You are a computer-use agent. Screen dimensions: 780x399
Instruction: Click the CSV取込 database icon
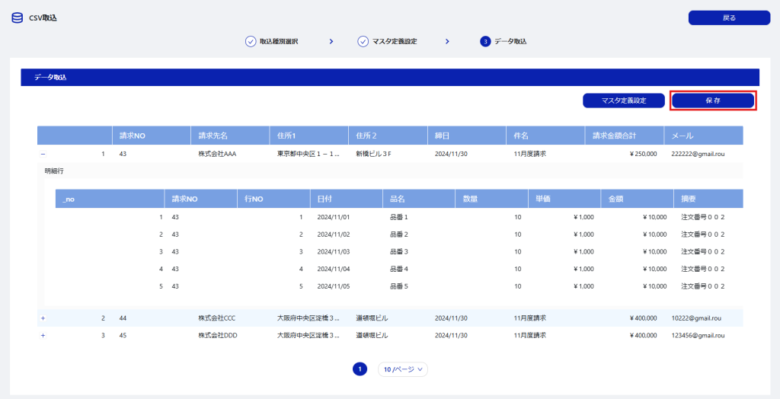[17, 18]
